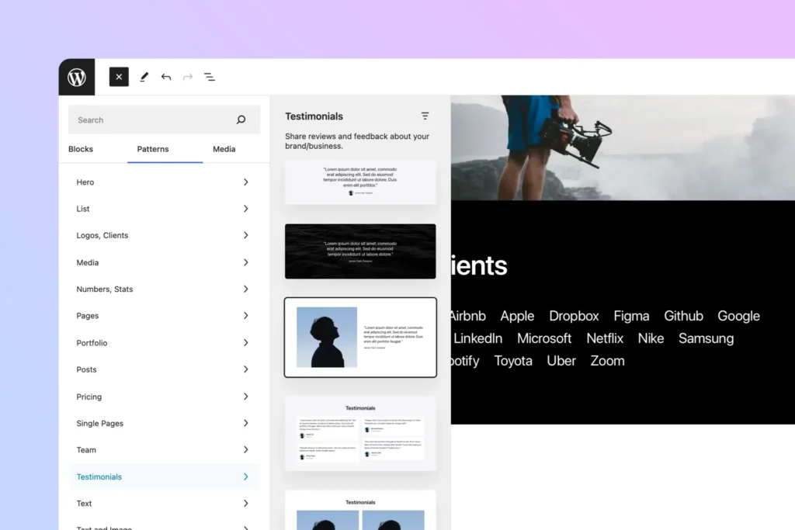795x530 pixels.
Task: Click the Netflix client name
Action: click(605, 338)
